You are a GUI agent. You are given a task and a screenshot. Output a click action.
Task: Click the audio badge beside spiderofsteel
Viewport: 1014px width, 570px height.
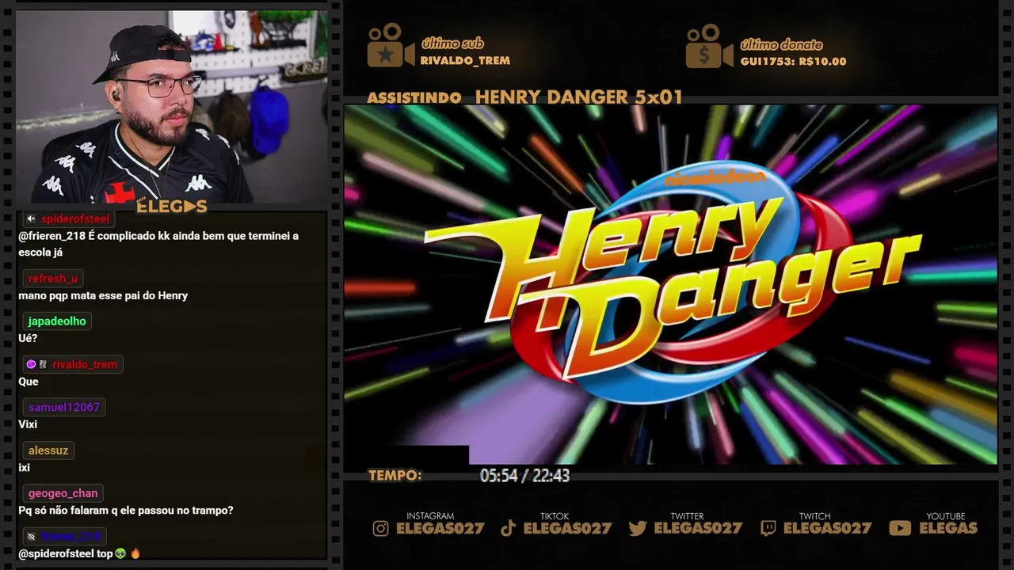tap(31, 218)
